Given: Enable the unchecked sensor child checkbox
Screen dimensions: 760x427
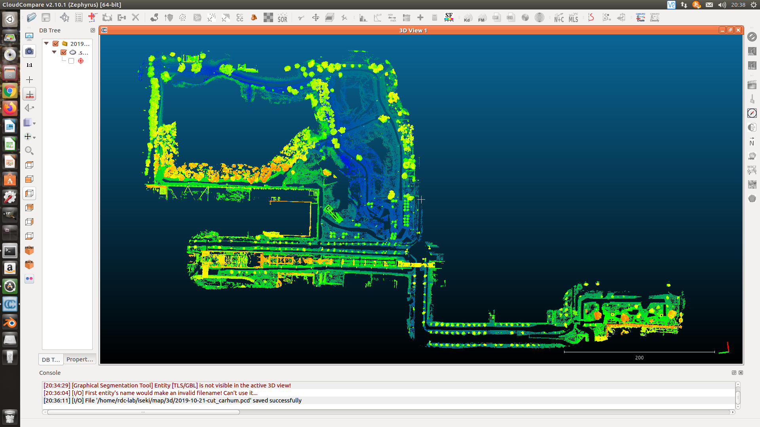Looking at the screenshot, I should (x=71, y=61).
